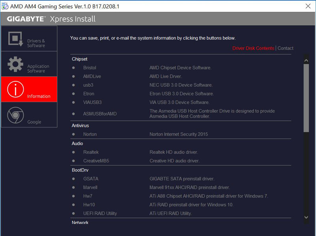The image size is (316, 236).
Task: Click 'Marvell 91xx AHCI/RAID preinstall driver.' description
Action: [x=190, y=187]
